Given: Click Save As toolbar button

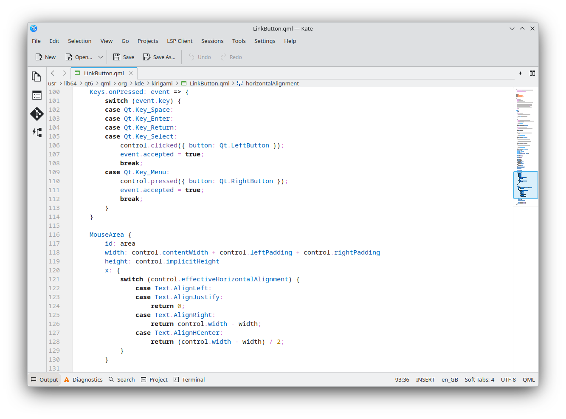Looking at the screenshot, I should click(159, 57).
